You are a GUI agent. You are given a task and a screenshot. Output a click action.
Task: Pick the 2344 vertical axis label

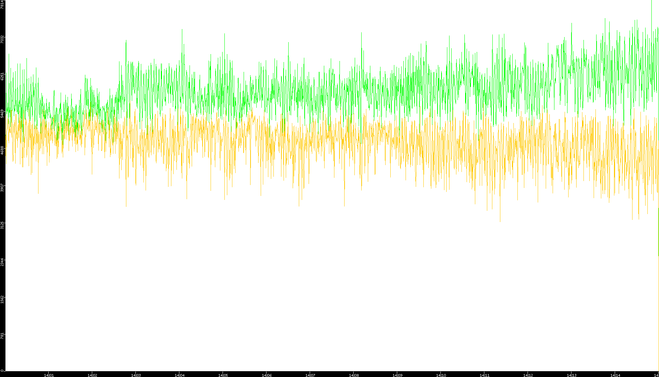coord(3,262)
